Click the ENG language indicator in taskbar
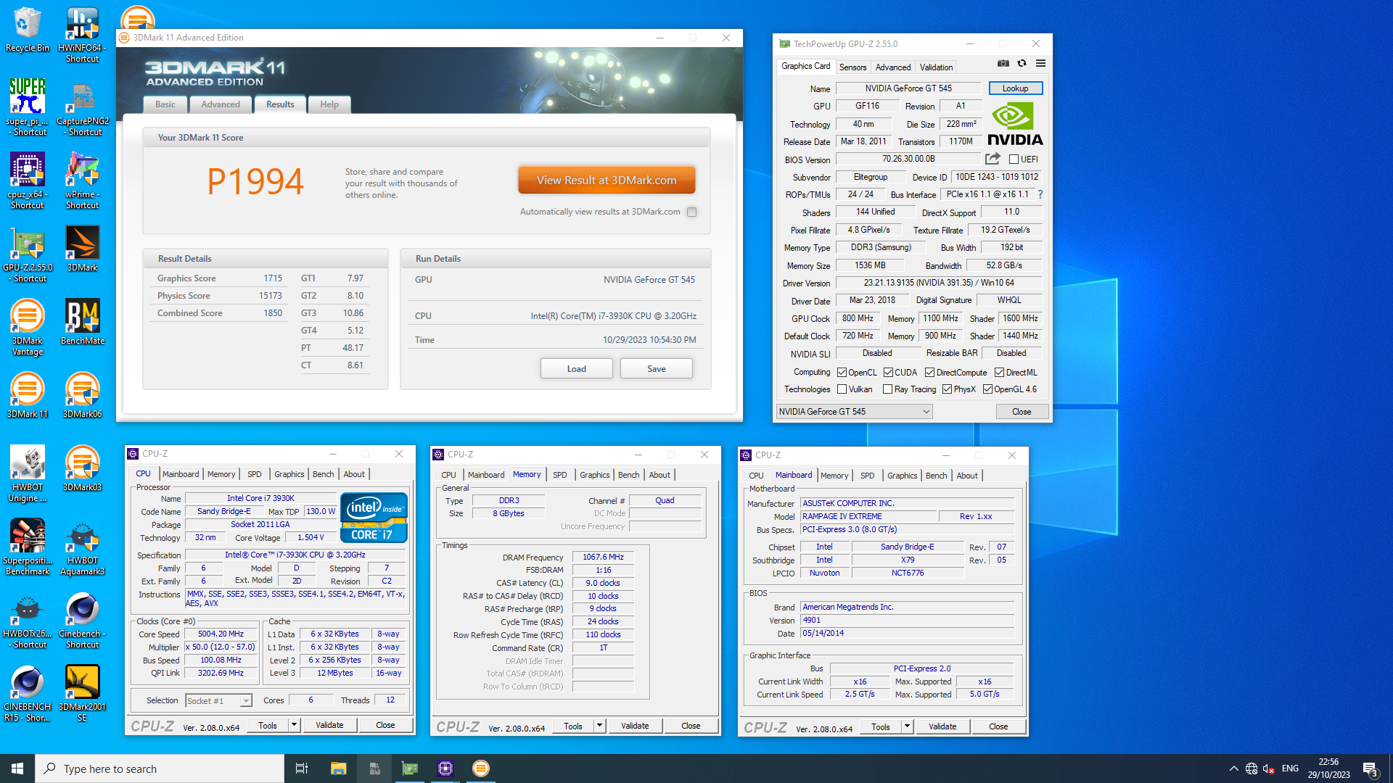The width and height of the screenshot is (1393, 783). coord(1290,768)
